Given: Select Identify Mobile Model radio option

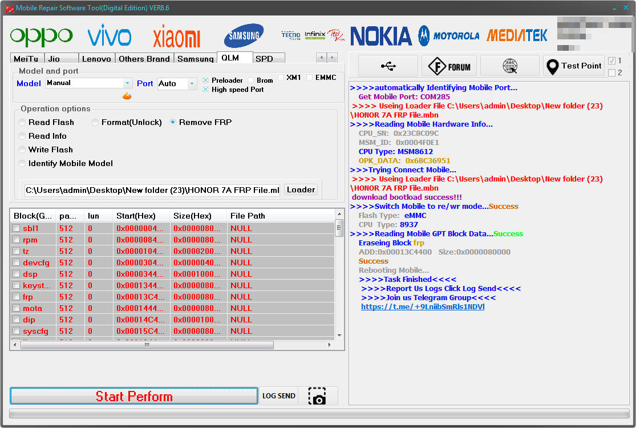Looking at the screenshot, I should (22, 163).
